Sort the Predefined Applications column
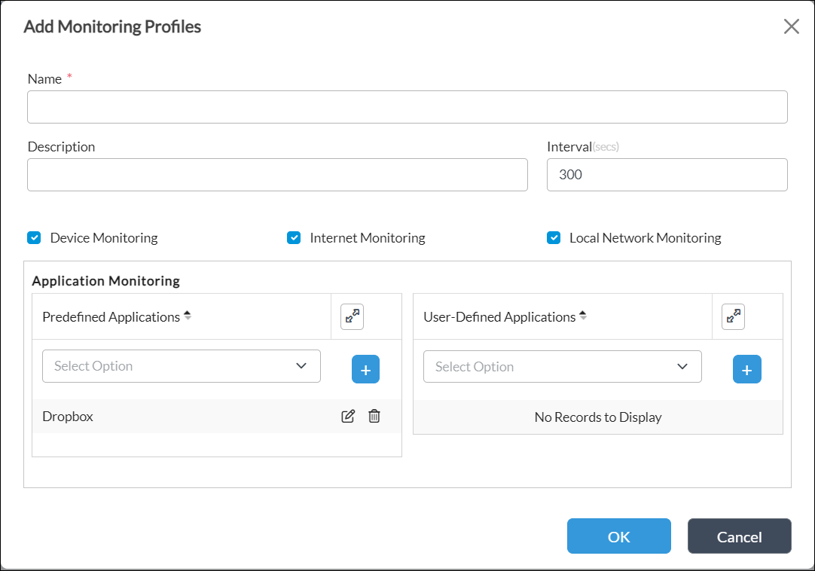Image resolution: width=815 pixels, height=571 pixels. 188,316
